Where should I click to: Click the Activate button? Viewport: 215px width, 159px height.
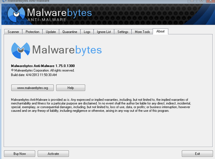[53, 154]
